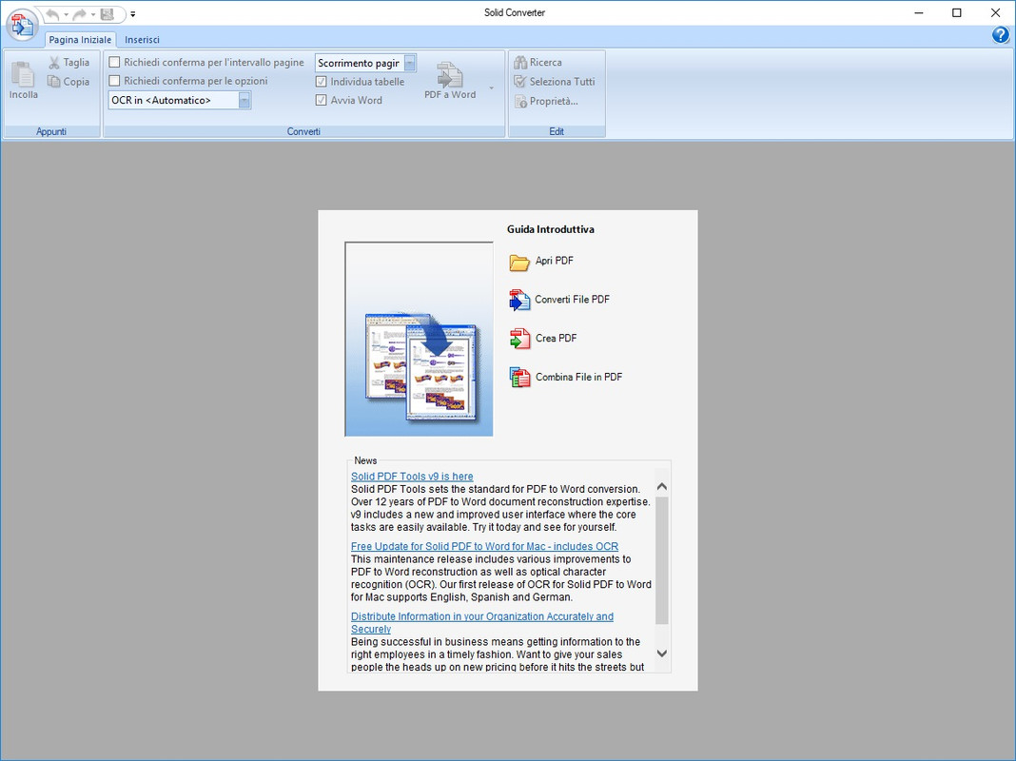The width and height of the screenshot is (1016, 761).
Task: Open the Help question mark icon
Action: (x=1001, y=35)
